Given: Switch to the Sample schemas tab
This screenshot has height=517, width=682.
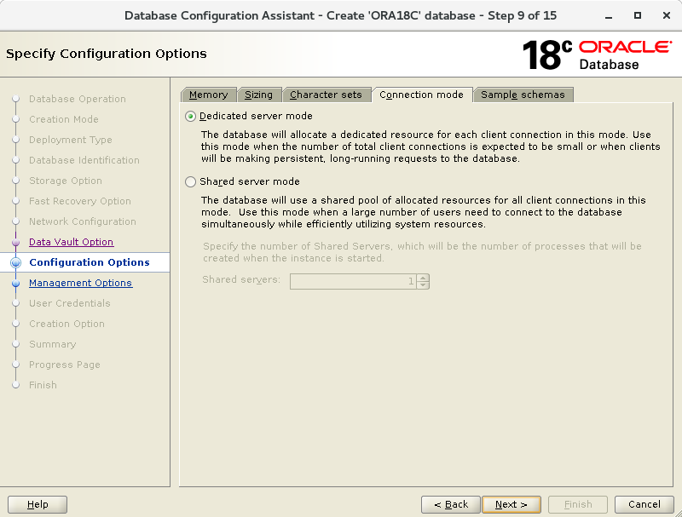Looking at the screenshot, I should [x=523, y=95].
